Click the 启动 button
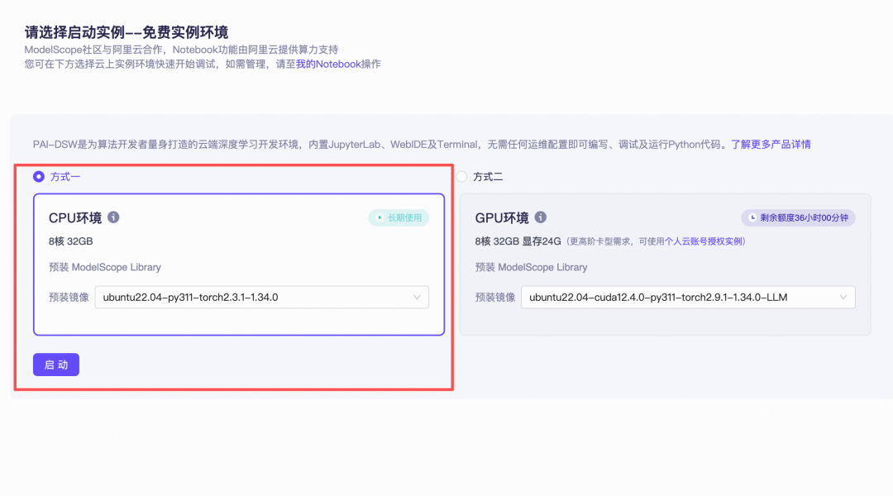The height and width of the screenshot is (496, 893). 56,365
